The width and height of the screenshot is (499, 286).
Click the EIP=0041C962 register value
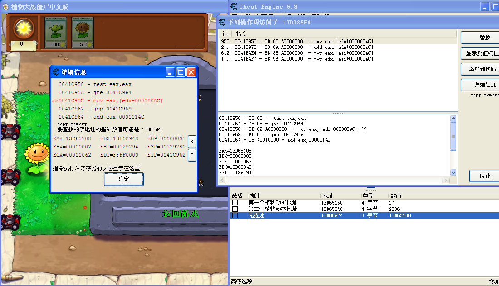[166, 155]
